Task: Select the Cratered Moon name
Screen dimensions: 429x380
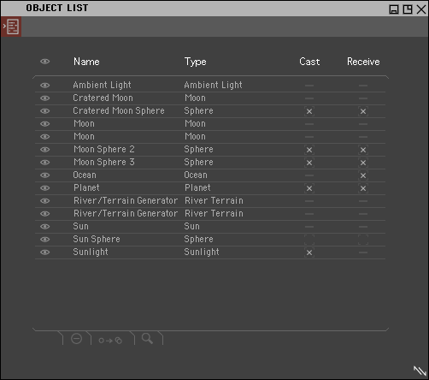Action: pos(103,98)
